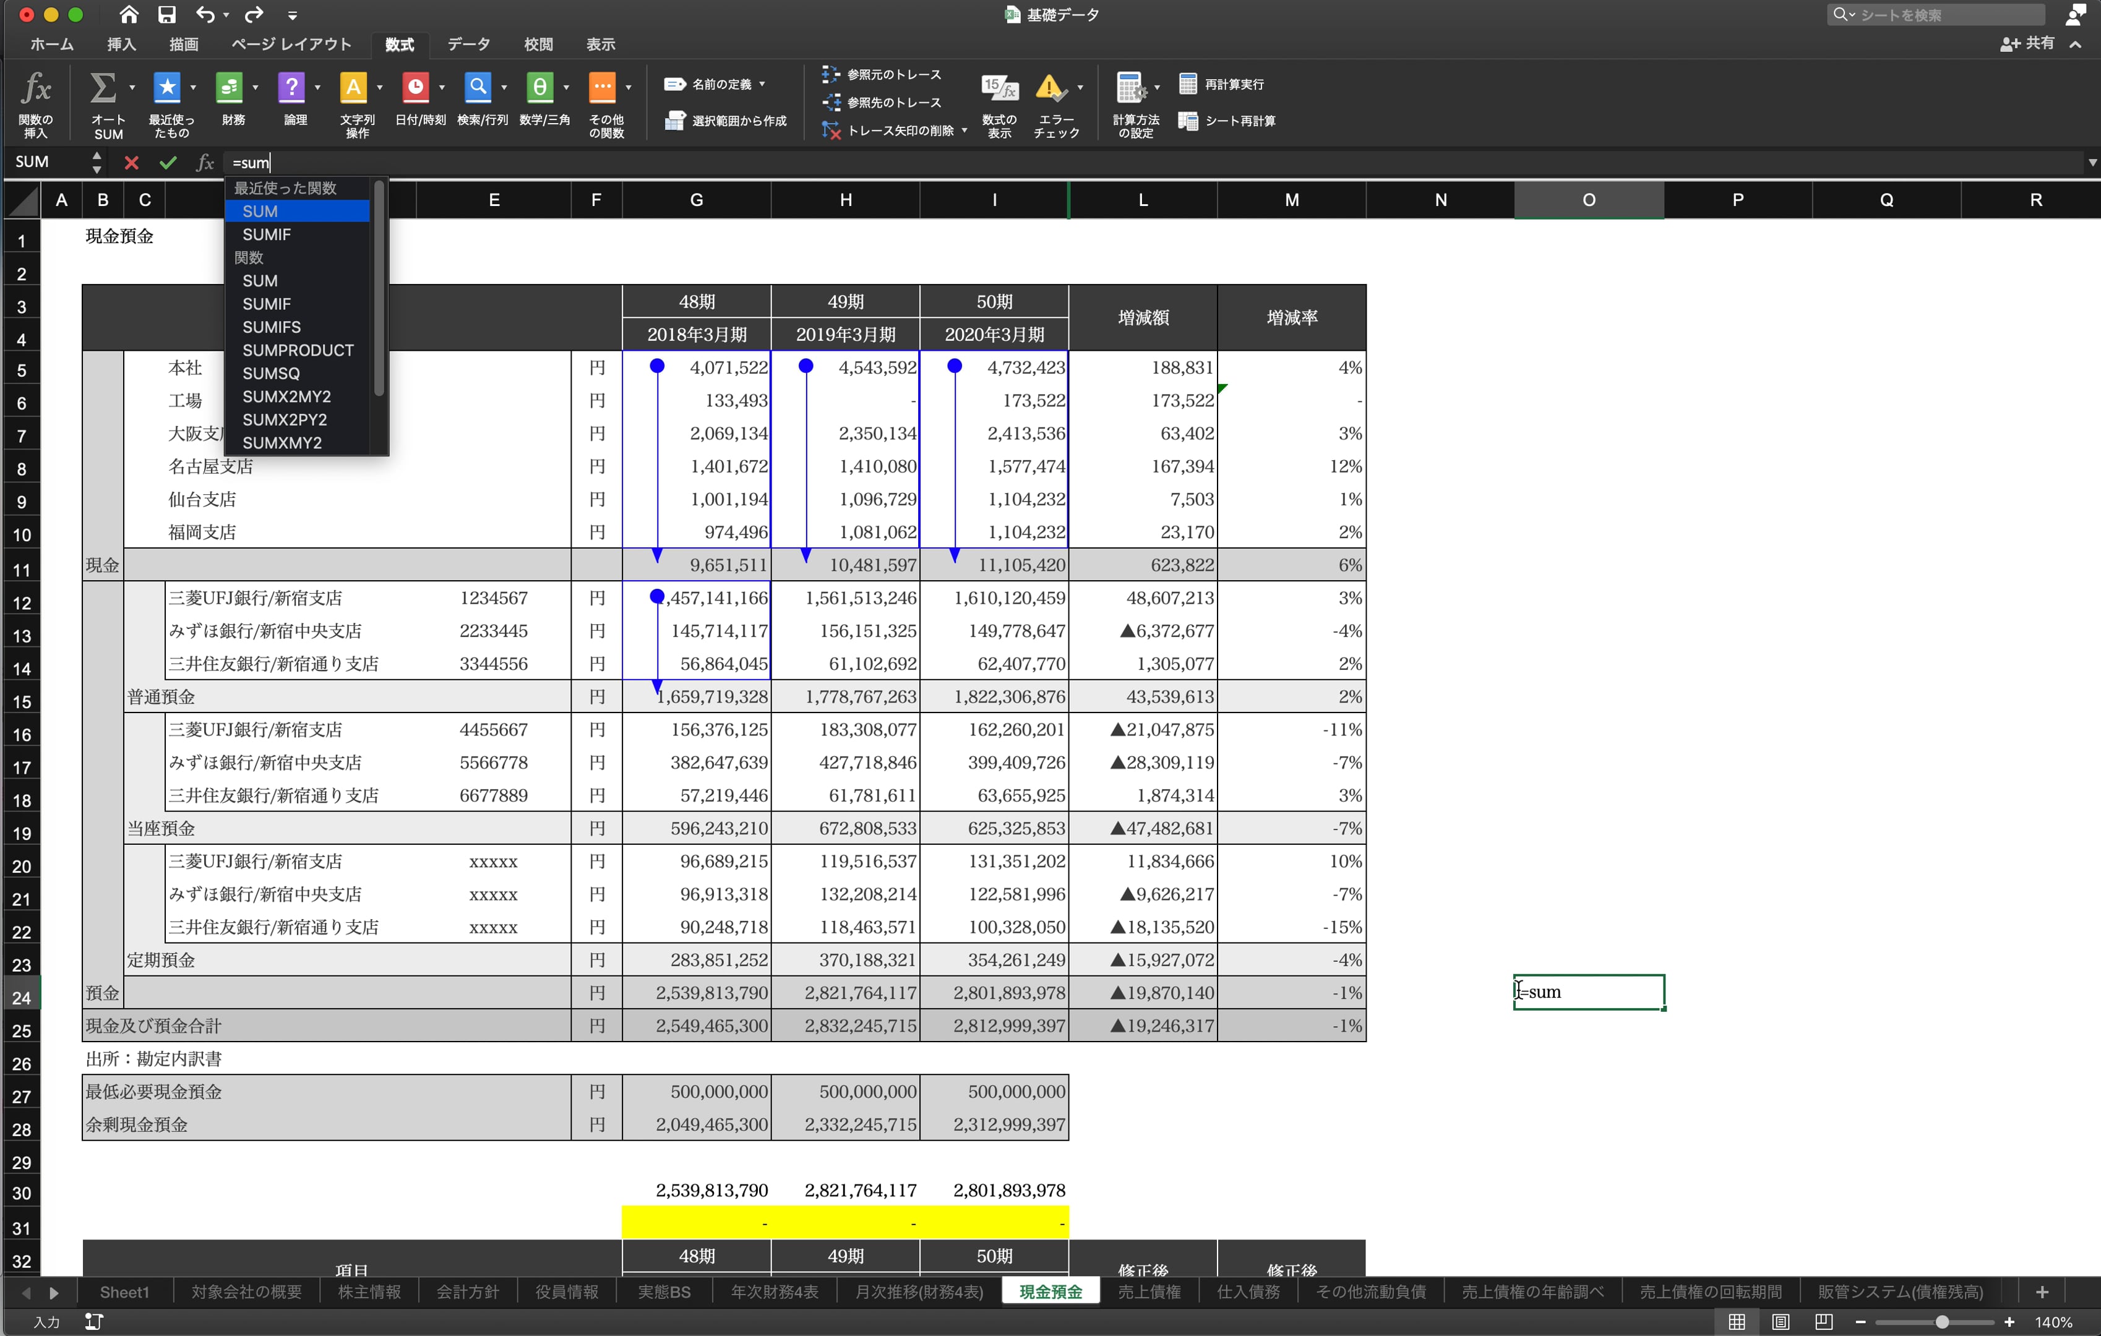Click the Lookup/Reference functions magnifier icon

coord(477,87)
